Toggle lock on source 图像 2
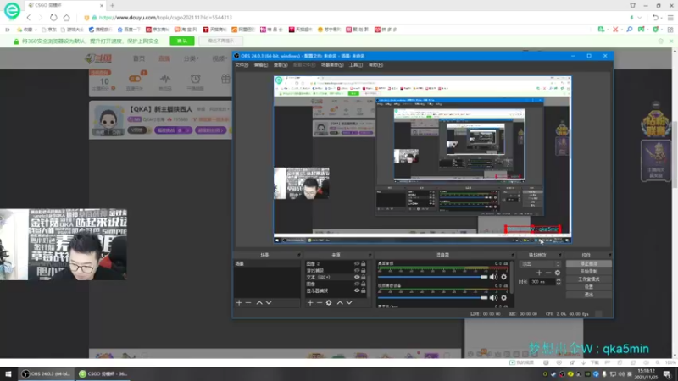 pyautogui.click(x=364, y=263)
